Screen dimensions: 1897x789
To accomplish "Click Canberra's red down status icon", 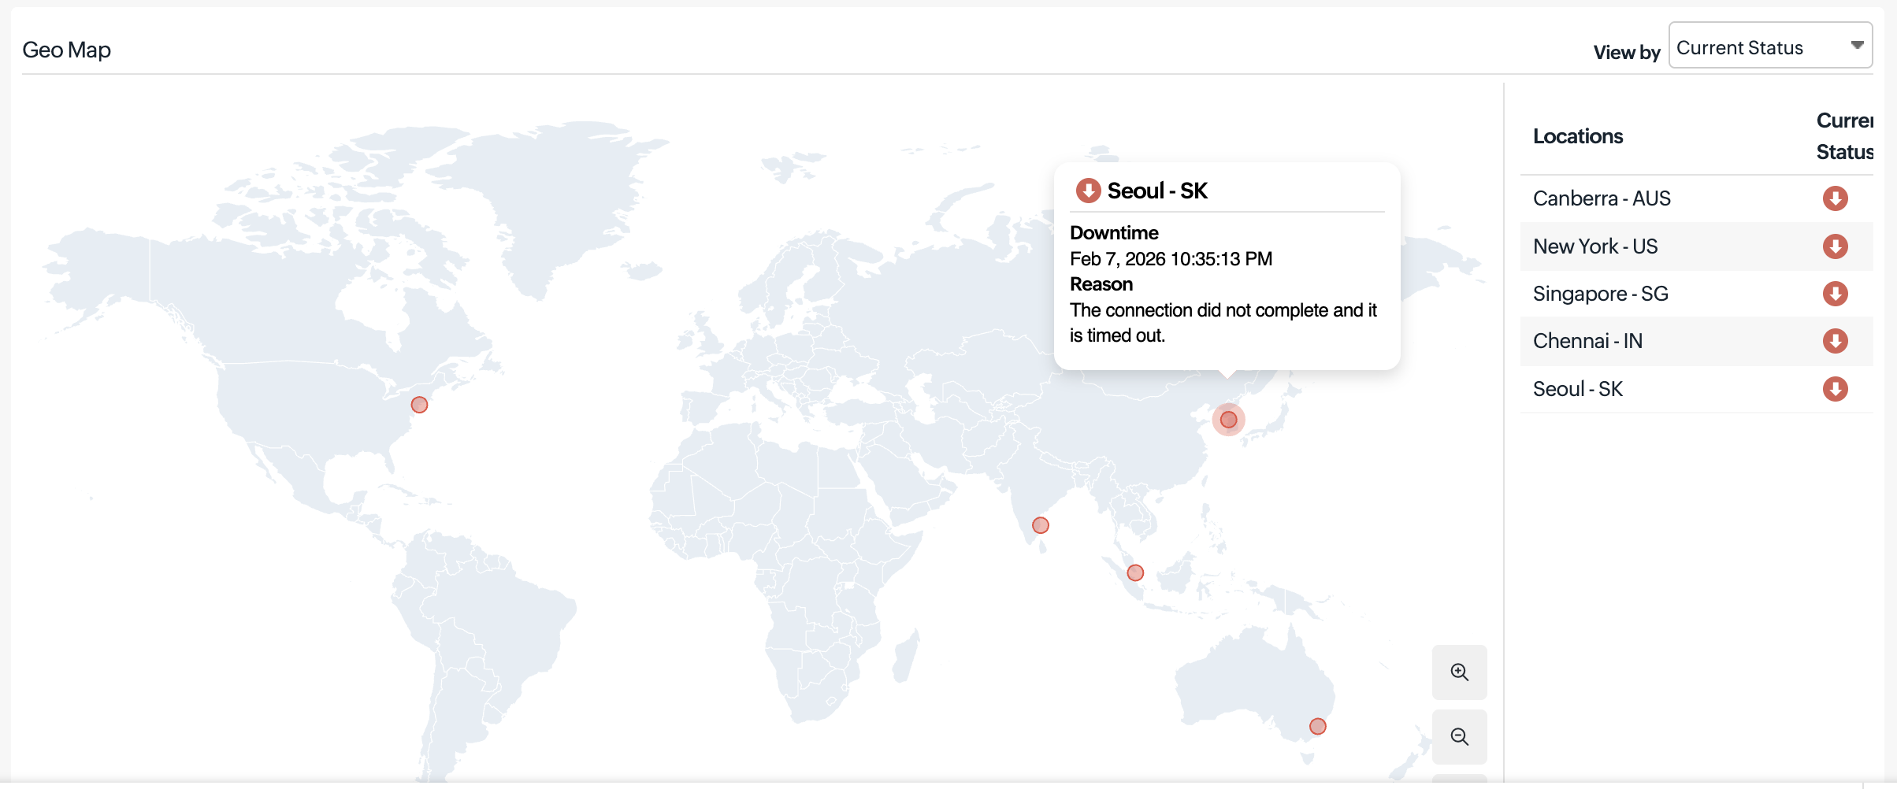I will [x=1835, y=198].
